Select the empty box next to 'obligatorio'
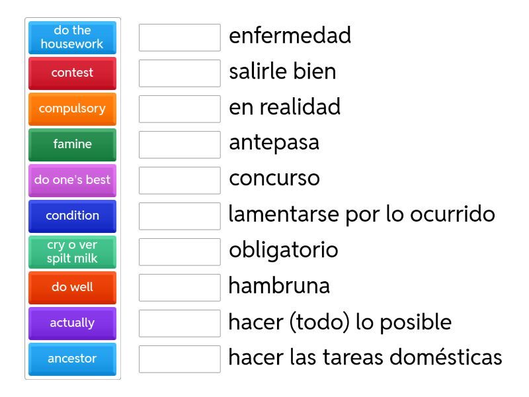This screenshot has width=529, height=397. 179,251
